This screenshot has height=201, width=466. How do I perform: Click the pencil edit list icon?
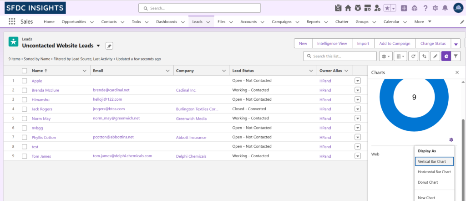pyautogui.click(x=435, y=56)
